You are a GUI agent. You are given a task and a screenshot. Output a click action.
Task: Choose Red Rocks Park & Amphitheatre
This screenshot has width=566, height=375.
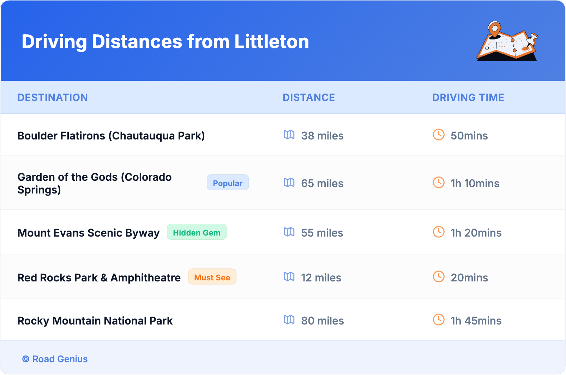tap(99, 278)
